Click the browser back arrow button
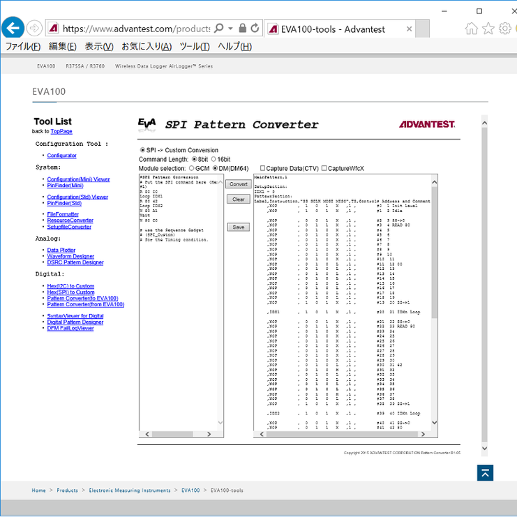This screenshot has width=517, height=517. pyautogui.click(x=12, y=29)
